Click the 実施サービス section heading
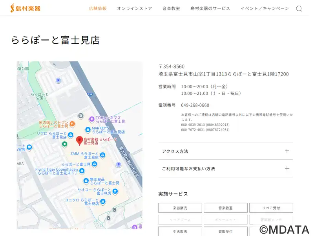The height and width of the screenshot is (236, 314). (173, 194)
